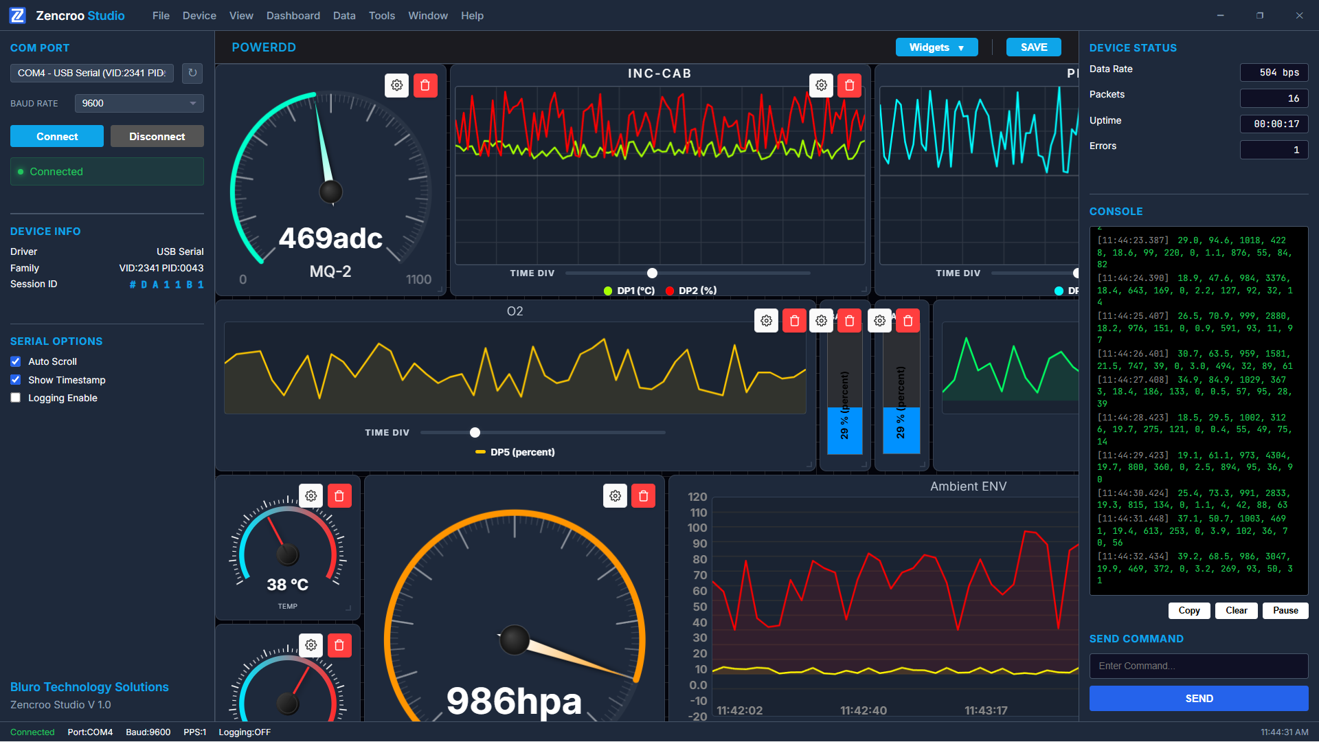Open settings for the MQ-2 gauge widget
The height and width of the screenshot is (742, 1319).
click(396, 85)
